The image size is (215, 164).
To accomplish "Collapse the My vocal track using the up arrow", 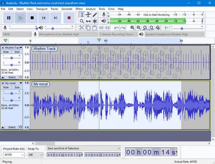I will tap(3, 127).
